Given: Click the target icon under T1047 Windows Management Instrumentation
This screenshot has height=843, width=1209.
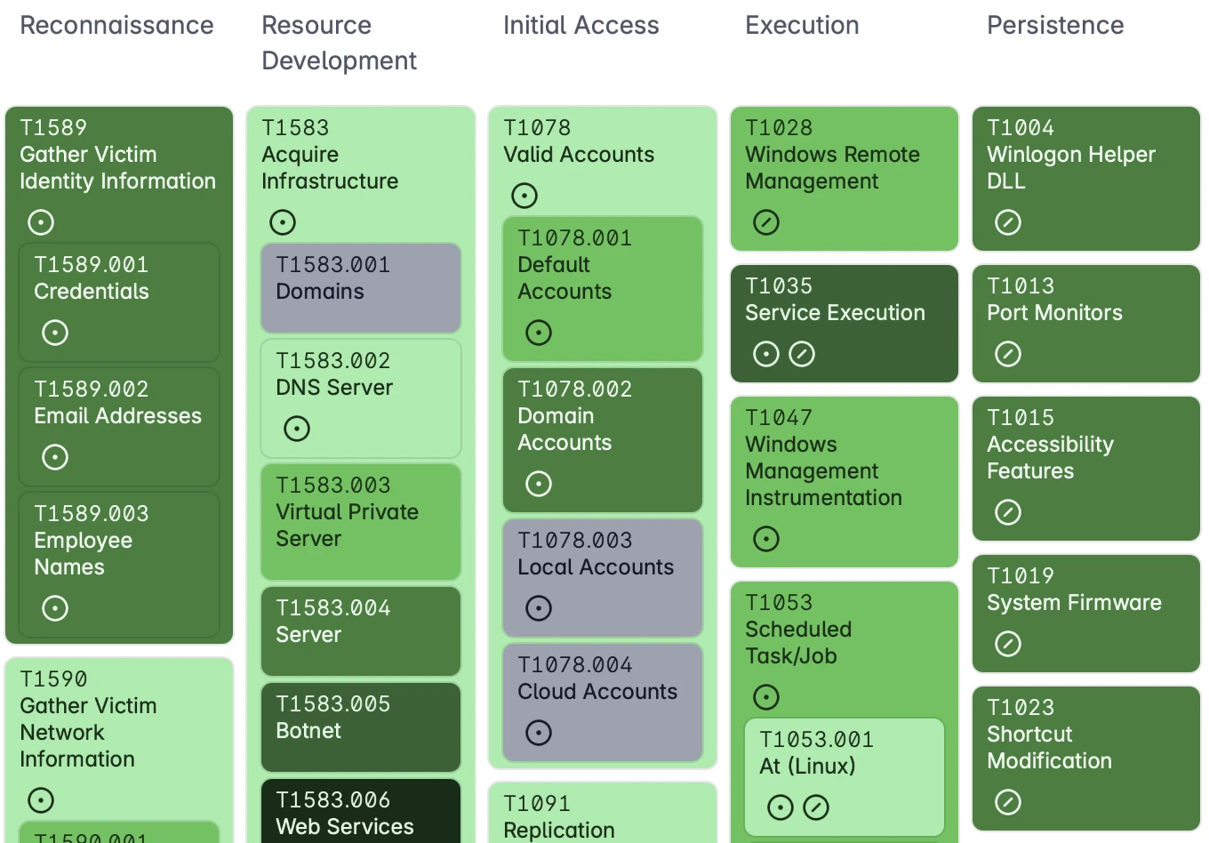Looking at the screenshot, I should 766,539.
